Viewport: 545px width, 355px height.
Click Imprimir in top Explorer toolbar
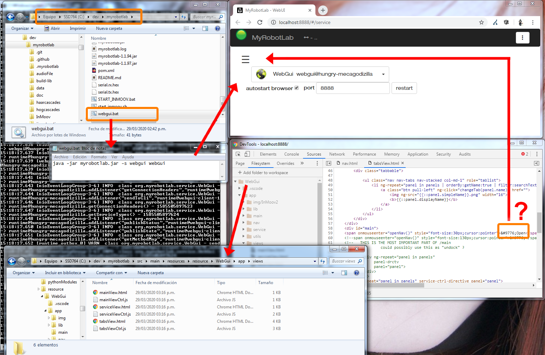[x=78, y=28]
